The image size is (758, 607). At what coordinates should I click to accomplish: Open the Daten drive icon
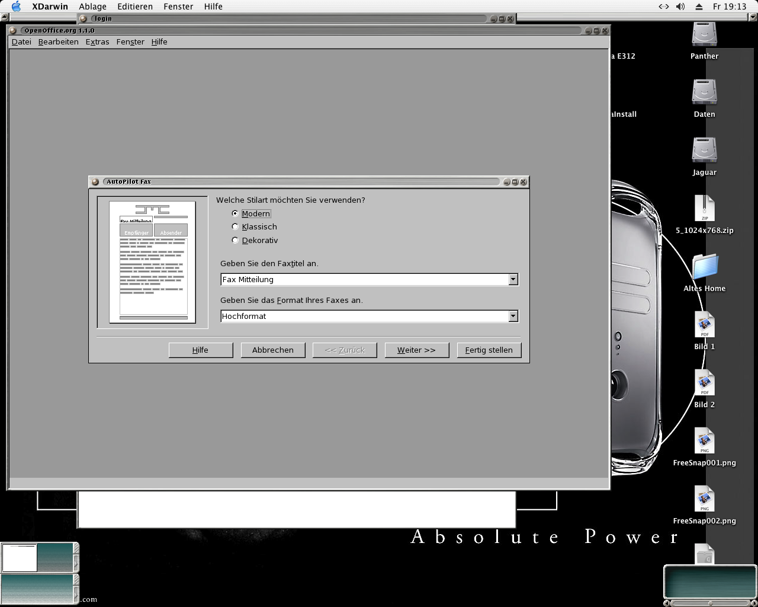(704, 93)
